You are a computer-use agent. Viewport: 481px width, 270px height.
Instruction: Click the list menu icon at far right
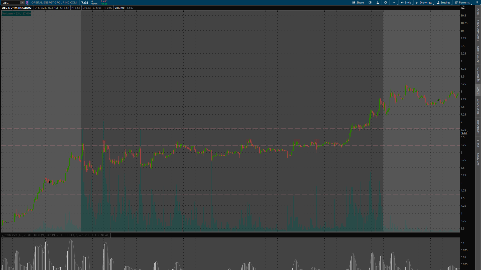tap(477, 2)
